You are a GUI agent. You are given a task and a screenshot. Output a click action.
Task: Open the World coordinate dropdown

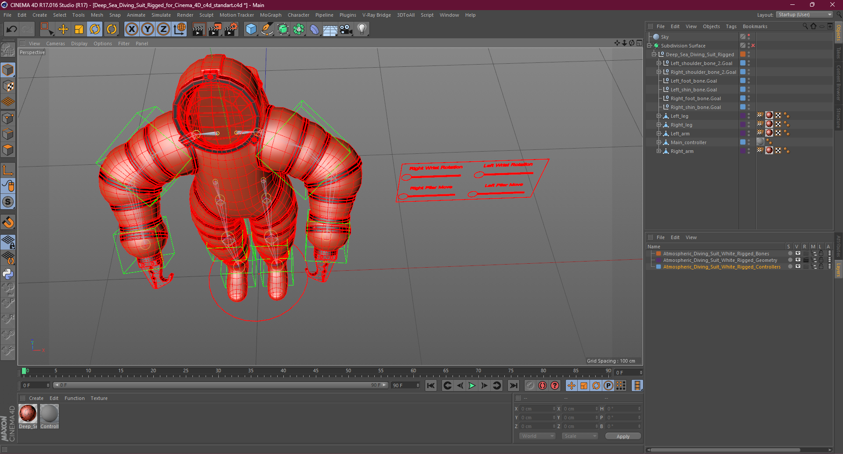(x=538, y=436)
